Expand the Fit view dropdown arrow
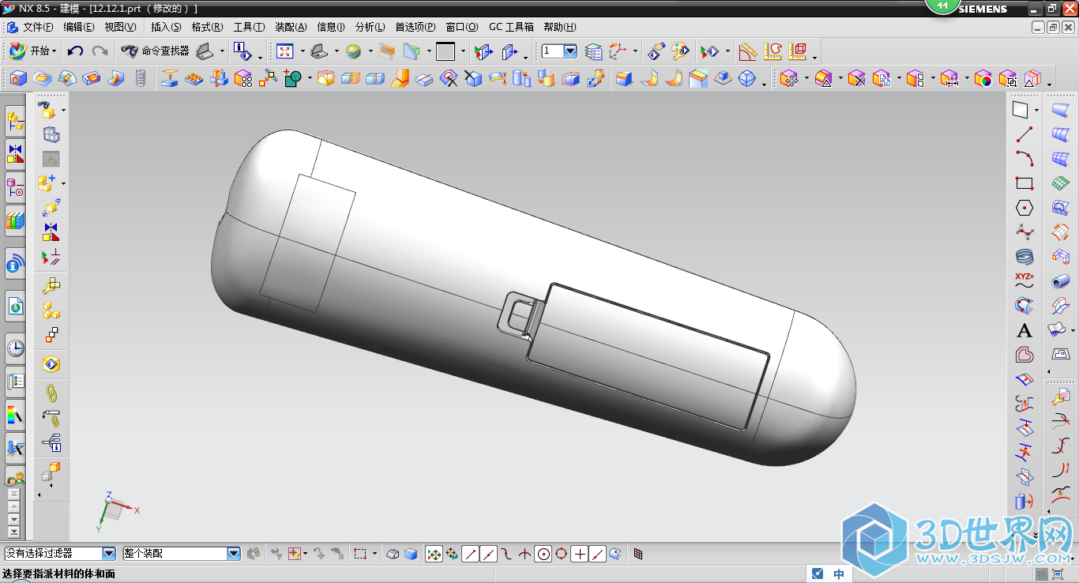This screenshot has height=583, width=1079. click(x=303, y=52)
